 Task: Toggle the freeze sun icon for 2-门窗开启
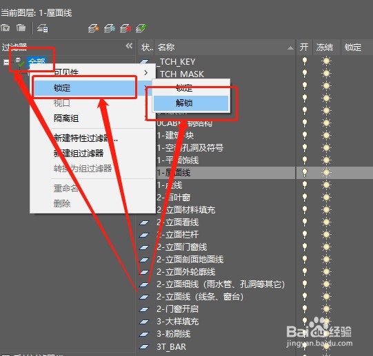326,308
